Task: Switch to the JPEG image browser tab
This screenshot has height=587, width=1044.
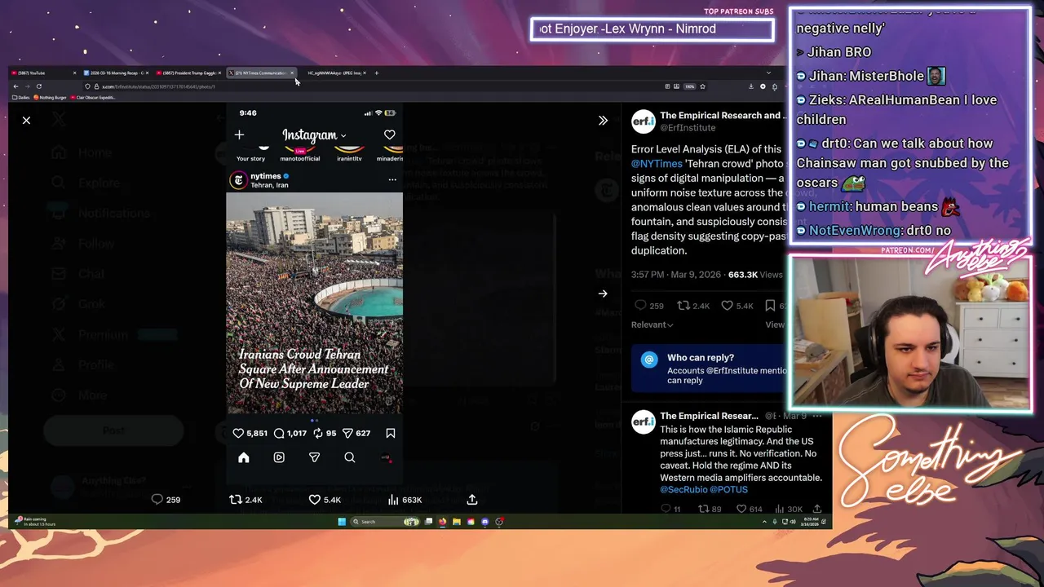Action: coord(334,73)
